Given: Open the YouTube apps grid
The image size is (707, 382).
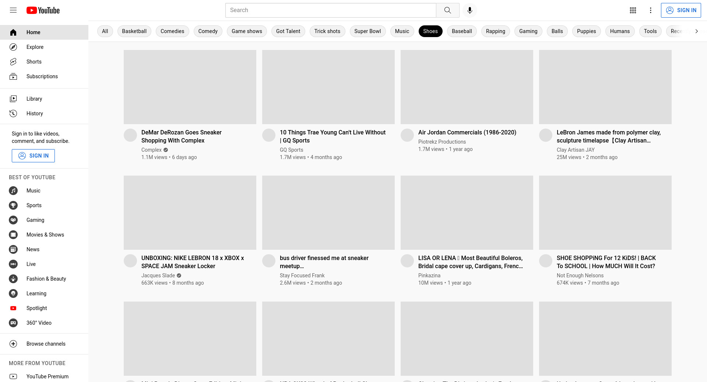Looking at the screenshot, I should pyautogui.click(x=633, y=10).
